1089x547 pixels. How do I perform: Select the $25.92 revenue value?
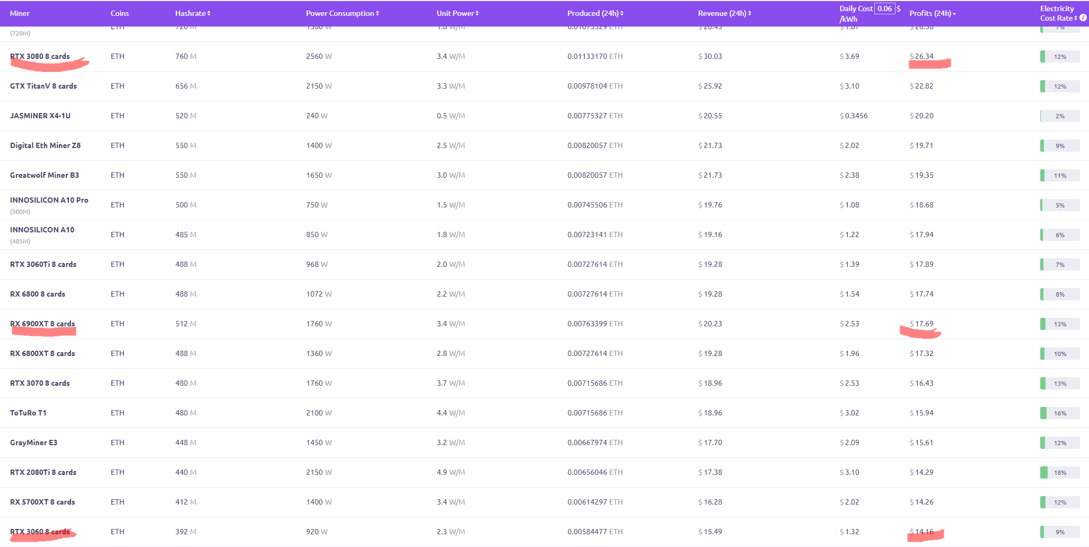point(710,86)
